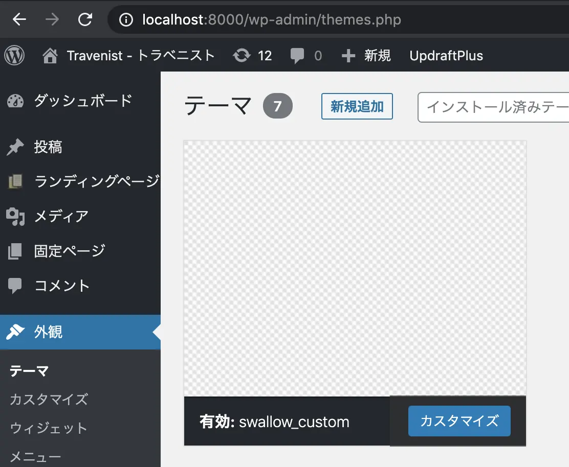
Task: Select the カスタマイズ submenu link under 外観
Action: point(49,400)
